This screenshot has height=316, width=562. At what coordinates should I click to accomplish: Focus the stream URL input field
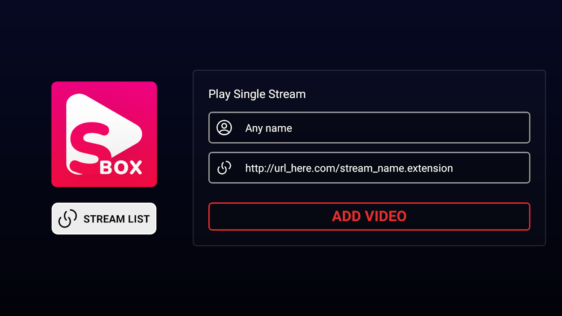(x=369, y=168)
